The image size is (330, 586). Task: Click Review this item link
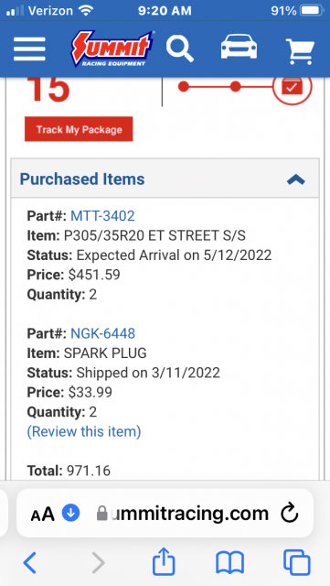click(x=84, y=431)
